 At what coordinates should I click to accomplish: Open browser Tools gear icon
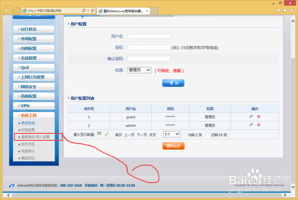pos(291,10)
